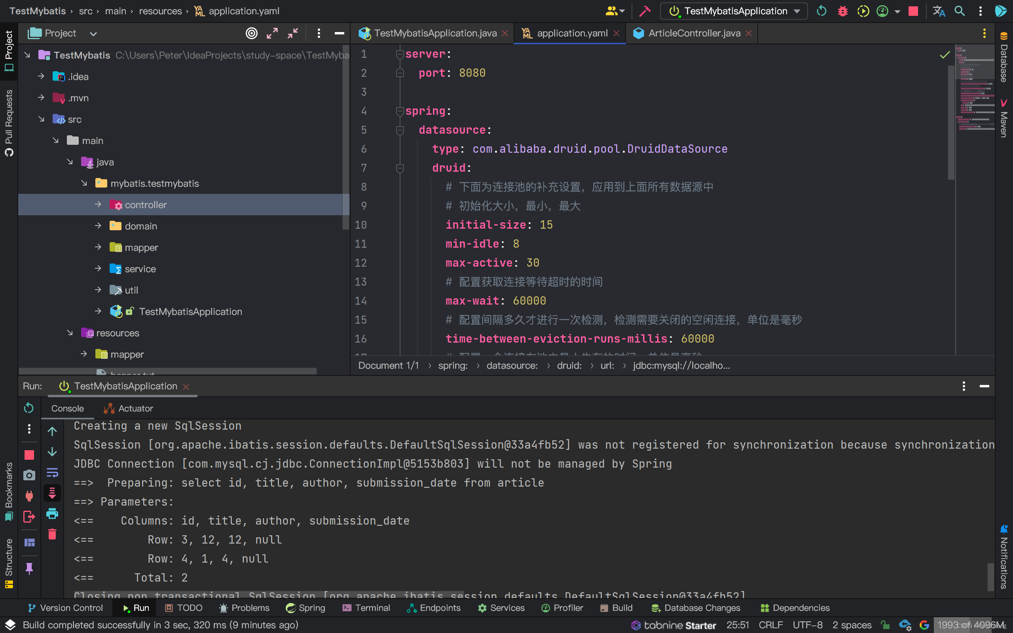The width and height of the screenshot is (1013, 633).
Task: Toggle Bookmarks tool window
Action: (x=9, y=491)
